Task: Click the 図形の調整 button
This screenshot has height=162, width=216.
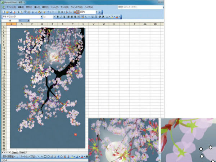Action: (x=8, y=157)
